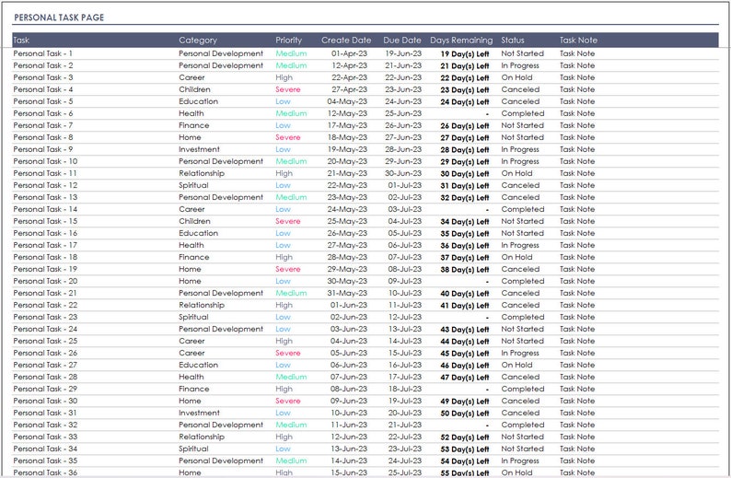Select Education category of Personal Task - 27
Image resolution: width=731 pixels, height=478 pixels.
pos(198,365)
